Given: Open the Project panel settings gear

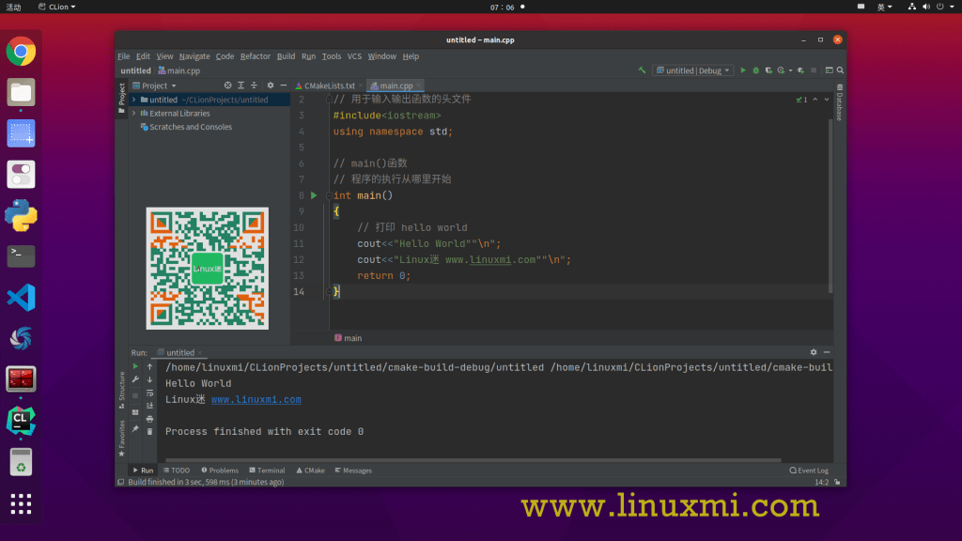Looking at the screenshot, I should [x=271, y=85].
